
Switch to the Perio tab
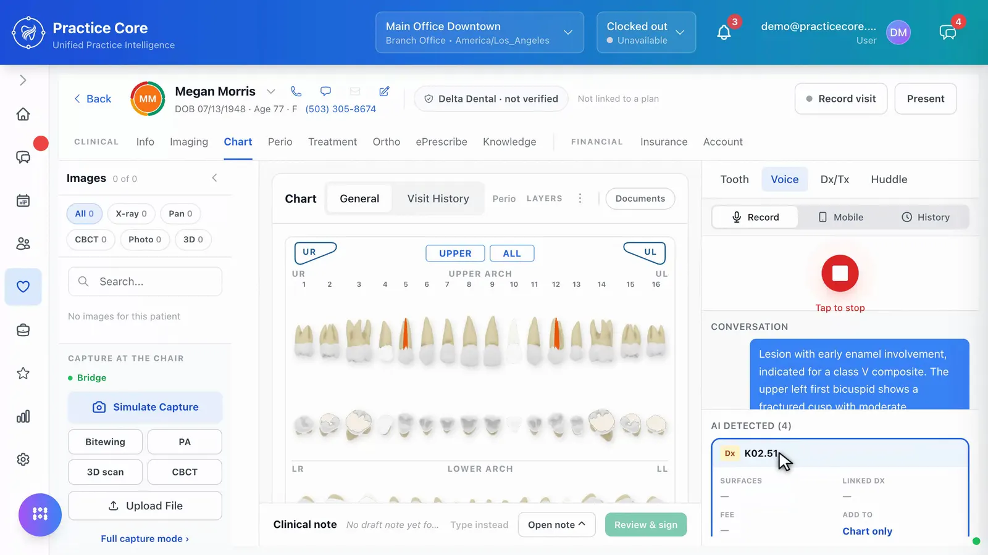pos(280,142)
